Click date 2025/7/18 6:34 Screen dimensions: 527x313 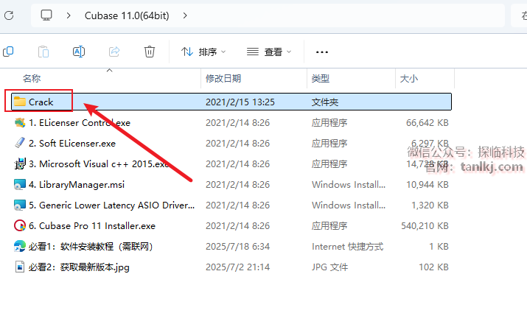237,247
